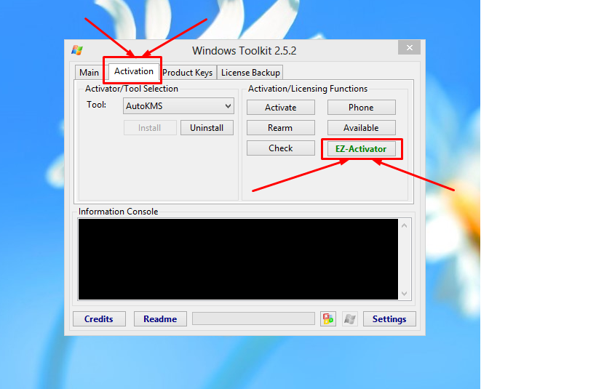The image size is (596, 389).
Task: Click the Information Console label
Action: click(x=118, y=212)
